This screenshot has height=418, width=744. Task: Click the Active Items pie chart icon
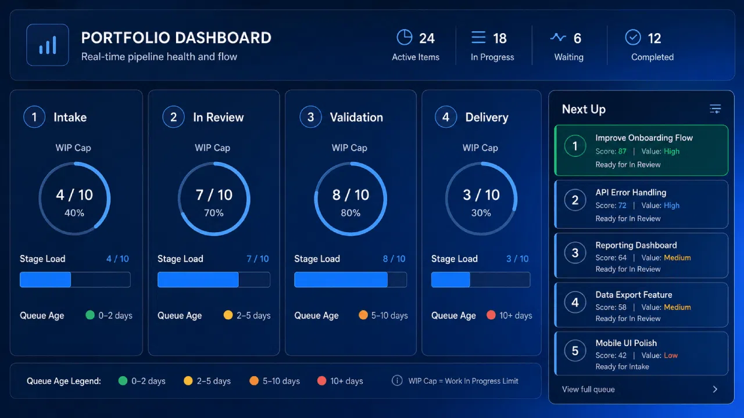405,38
